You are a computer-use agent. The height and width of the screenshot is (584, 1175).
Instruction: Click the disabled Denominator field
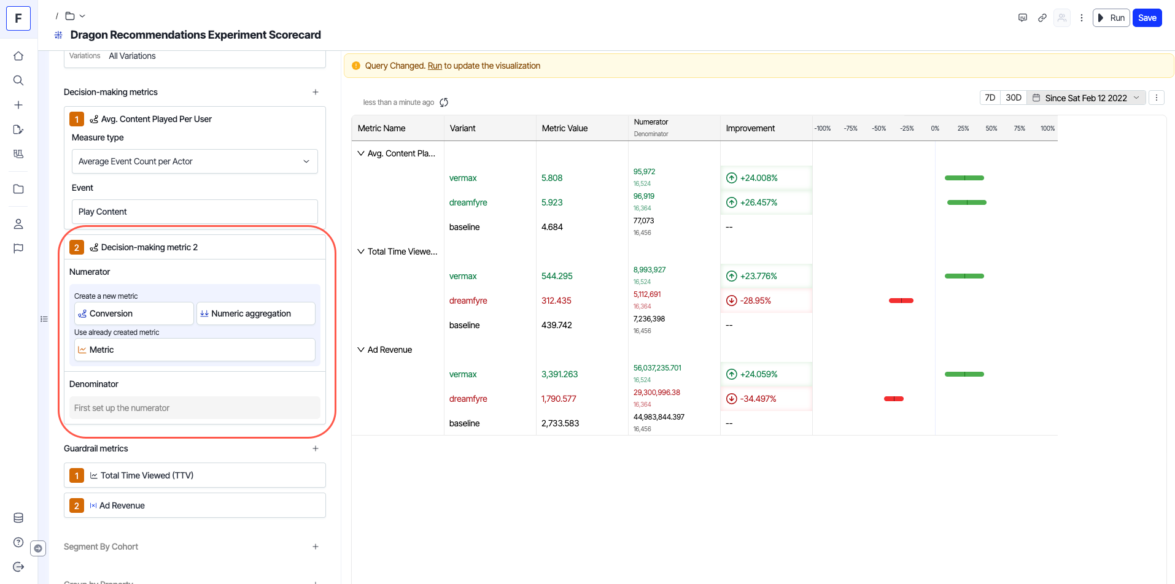(195, 408)
